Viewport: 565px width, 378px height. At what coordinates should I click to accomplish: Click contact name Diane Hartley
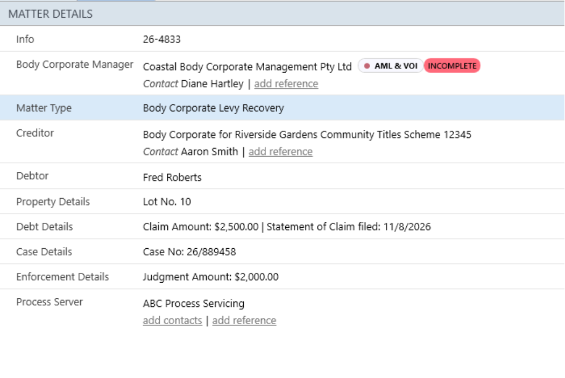[x=212, y=83]
